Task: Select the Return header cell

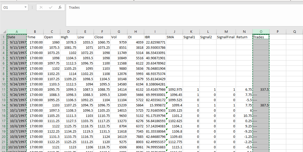Action: tap(244, 37)
